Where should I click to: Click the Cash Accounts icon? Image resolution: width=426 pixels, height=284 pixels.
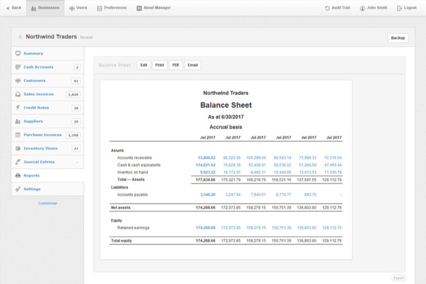pos(18,67)
